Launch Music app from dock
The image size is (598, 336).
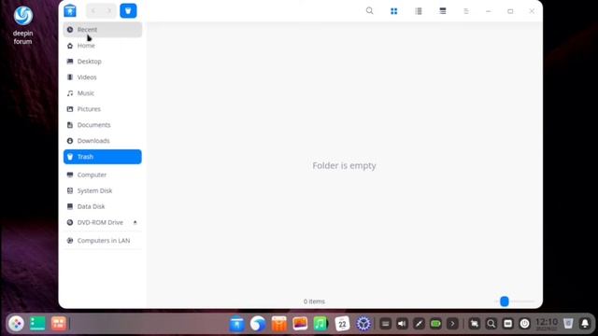point(320,324)
